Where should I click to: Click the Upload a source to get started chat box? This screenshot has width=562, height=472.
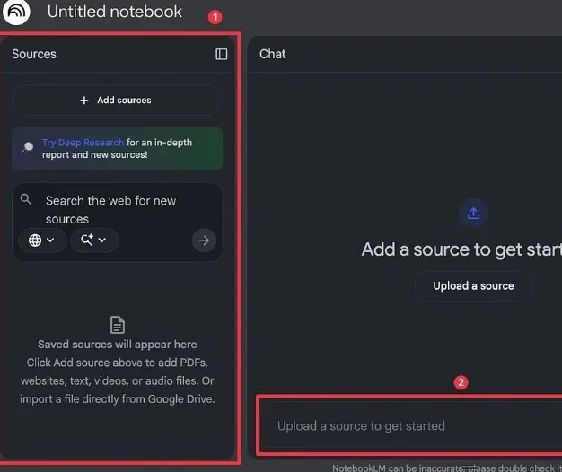[x=410, y=426]
